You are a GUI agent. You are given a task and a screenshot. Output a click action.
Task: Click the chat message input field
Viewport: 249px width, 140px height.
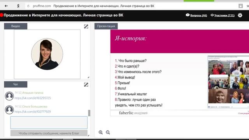[x=49, y=122]
